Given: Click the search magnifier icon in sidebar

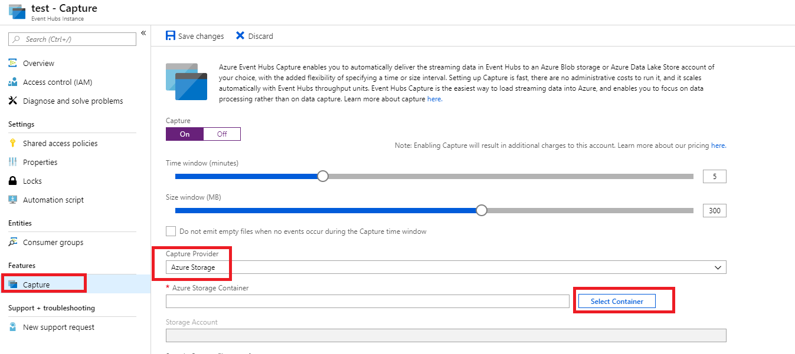Looking at the screenshot, I should point(16,39).
